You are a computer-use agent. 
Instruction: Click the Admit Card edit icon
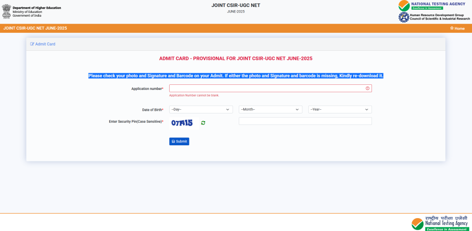(32, 44)
